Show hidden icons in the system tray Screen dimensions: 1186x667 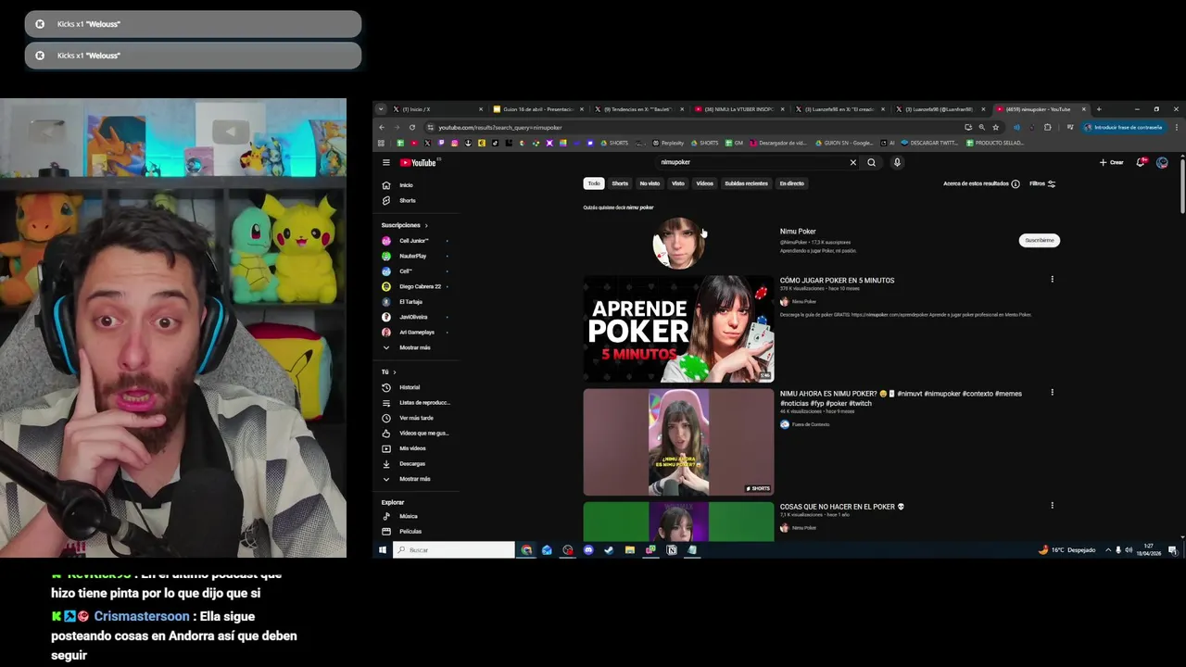pyautogui.click(x=1108, y=550)
